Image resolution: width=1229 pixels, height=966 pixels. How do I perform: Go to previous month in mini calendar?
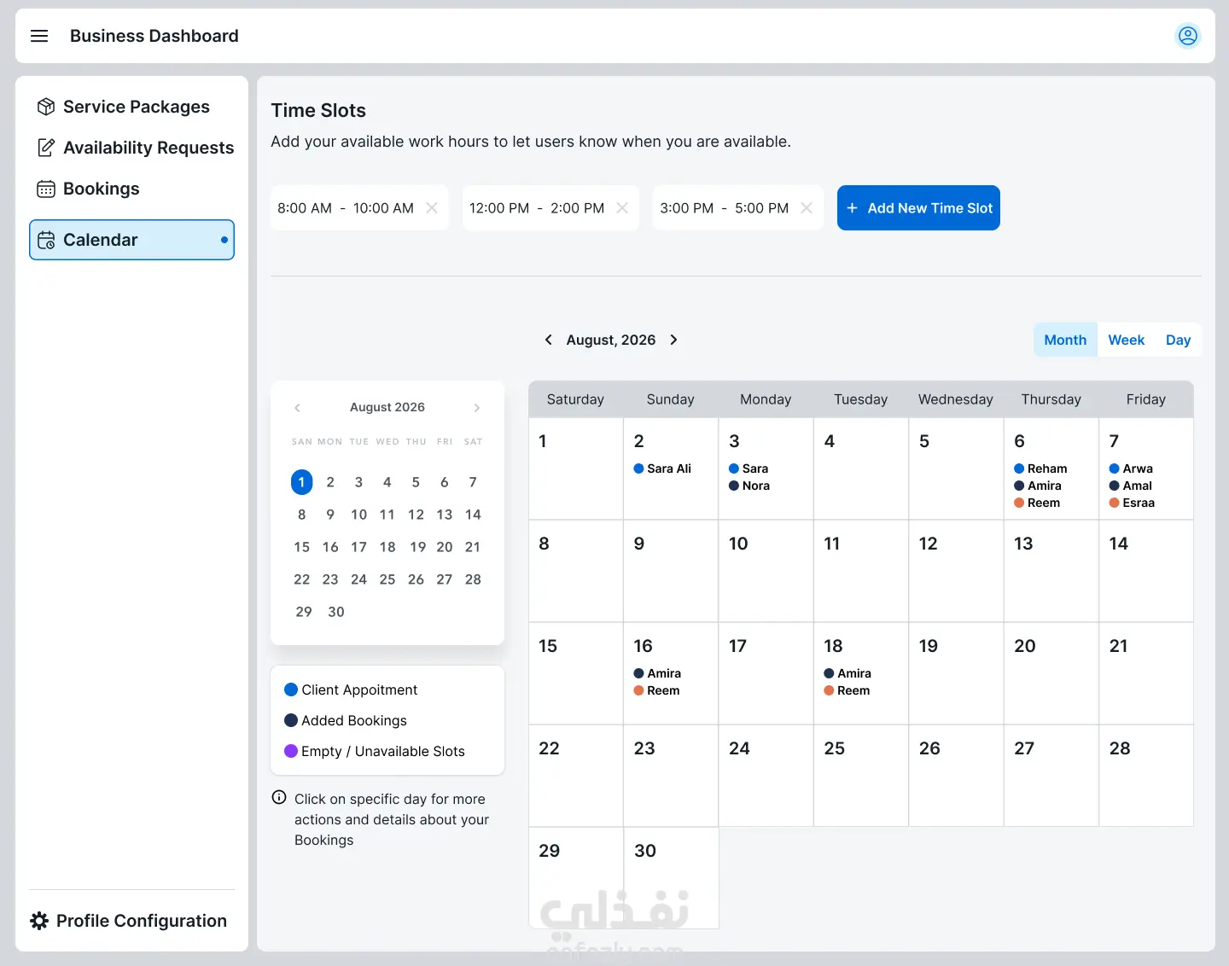(x=297, y=408)
